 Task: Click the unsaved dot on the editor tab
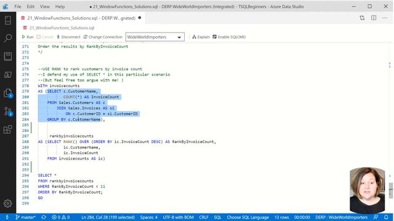(x=140, y=18)
